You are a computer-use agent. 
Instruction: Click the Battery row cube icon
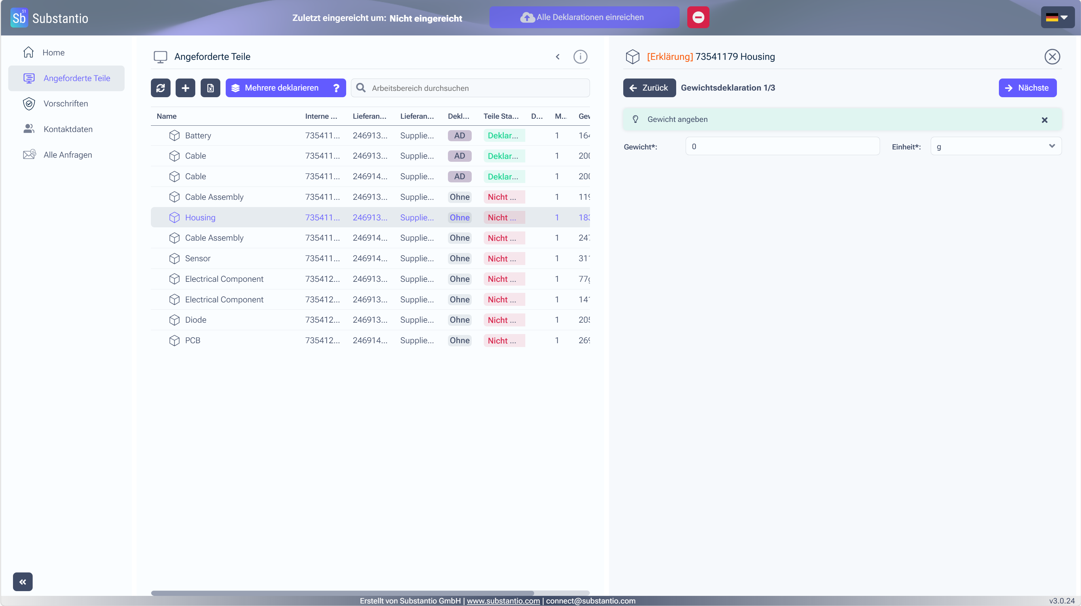tap(174, 136)
